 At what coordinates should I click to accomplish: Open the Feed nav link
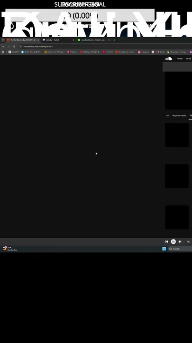point(189,59)
